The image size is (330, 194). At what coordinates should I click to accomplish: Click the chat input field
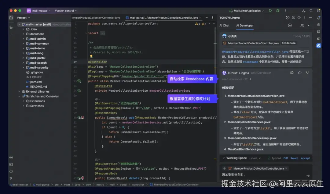click(x=263, y=175)
